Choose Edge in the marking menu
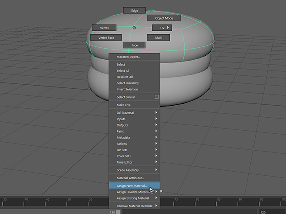286x214 pixels. tap(135, 10)
